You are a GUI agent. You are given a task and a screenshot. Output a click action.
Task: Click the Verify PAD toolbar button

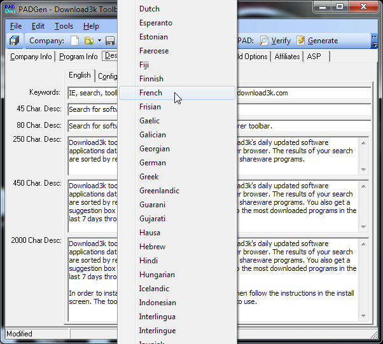[275, 41]
